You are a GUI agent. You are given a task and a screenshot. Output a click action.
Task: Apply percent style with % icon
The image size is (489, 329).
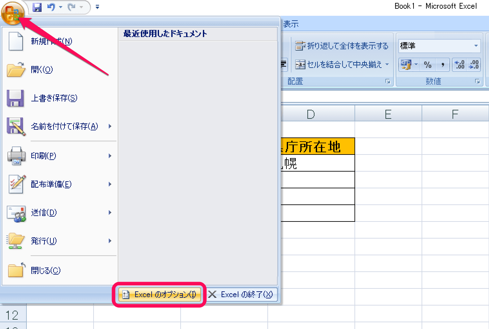[428, 65]
